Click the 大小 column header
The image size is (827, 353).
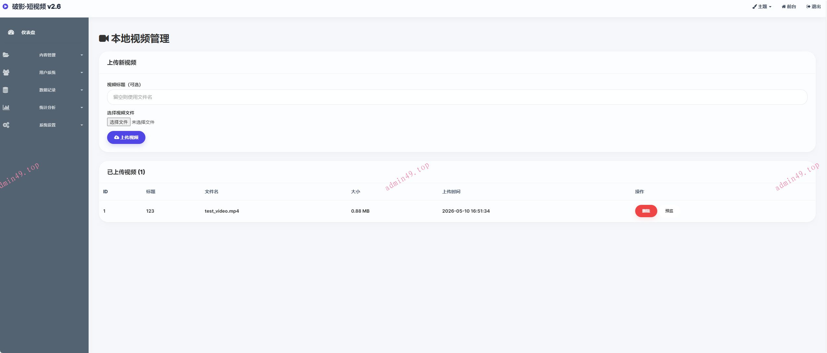(x=355, y=192)
